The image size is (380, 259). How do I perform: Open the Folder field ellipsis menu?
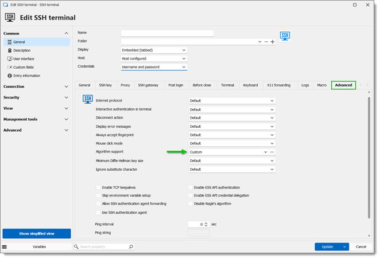[x=266, y=42]
